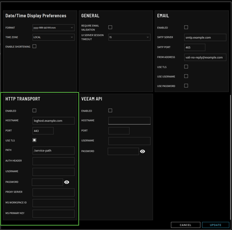Focus the Auth Header field
The image size is (232, 230).
tap(53, 161)
